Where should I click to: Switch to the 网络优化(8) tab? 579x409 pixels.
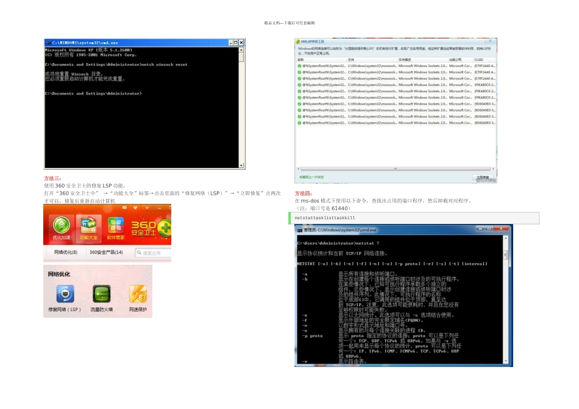point(65,252)
